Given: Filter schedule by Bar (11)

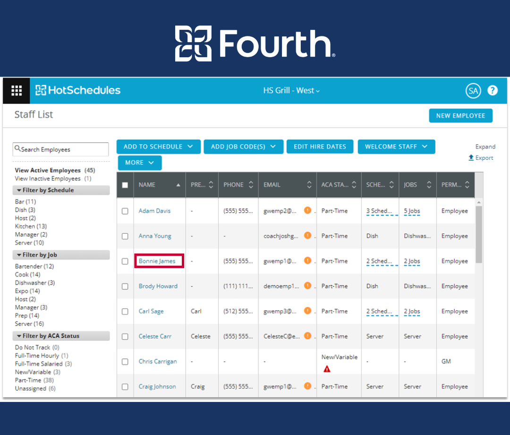Looking at the screenshot, I should coord(25,201).
